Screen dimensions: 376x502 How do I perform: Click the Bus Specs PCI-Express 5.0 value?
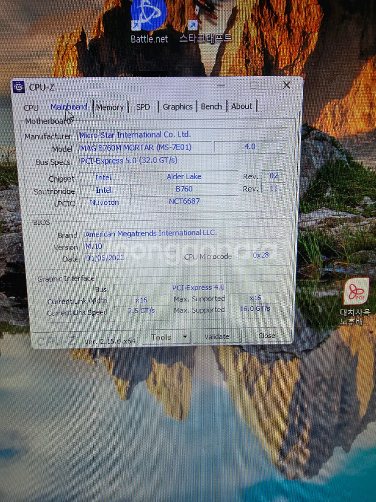[182, 161]
